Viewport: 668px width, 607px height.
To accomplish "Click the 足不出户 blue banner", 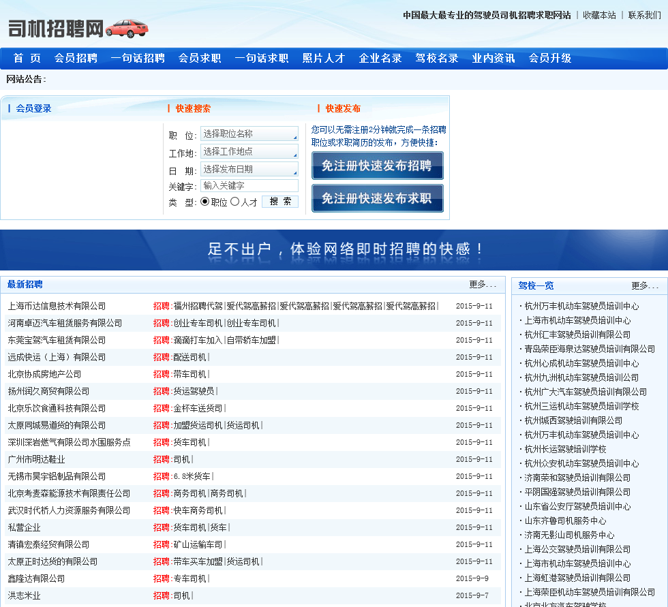I will click(334, 250).
